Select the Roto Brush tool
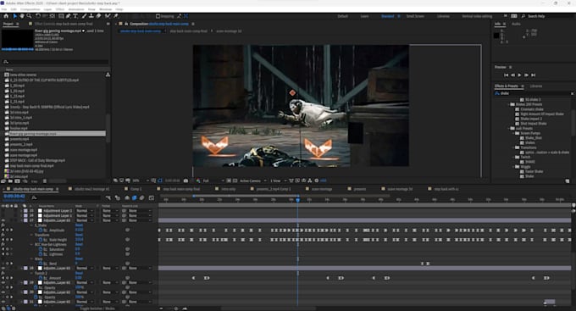Viewport: 576px width, 311px height. 108,16
